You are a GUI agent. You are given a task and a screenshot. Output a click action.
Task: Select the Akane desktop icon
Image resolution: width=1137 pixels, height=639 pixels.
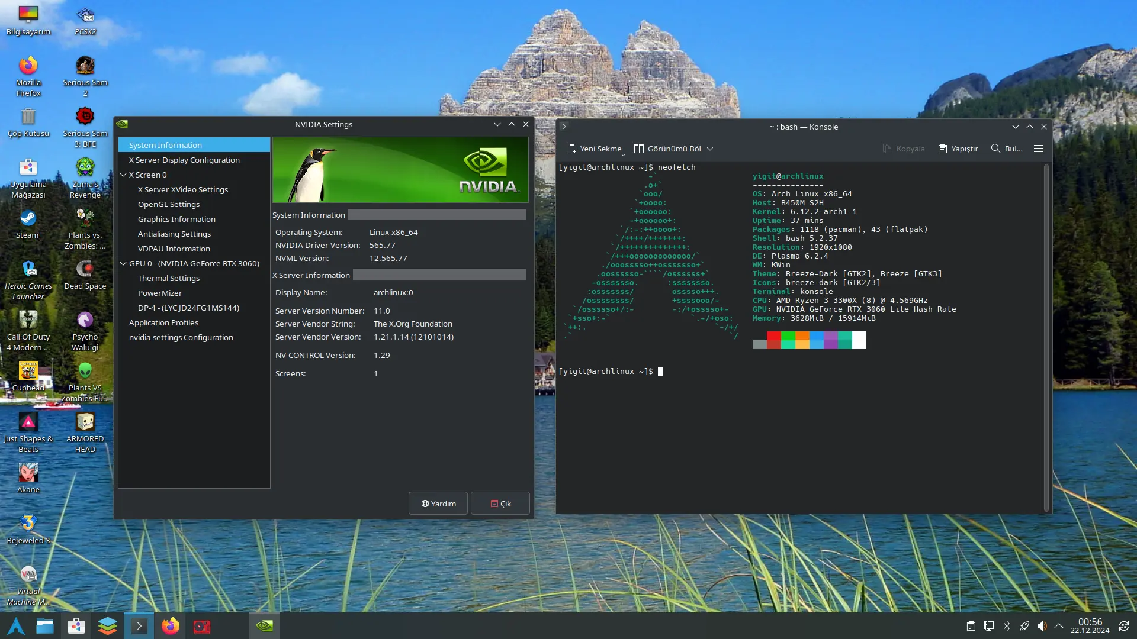click(x=28, y=479)
